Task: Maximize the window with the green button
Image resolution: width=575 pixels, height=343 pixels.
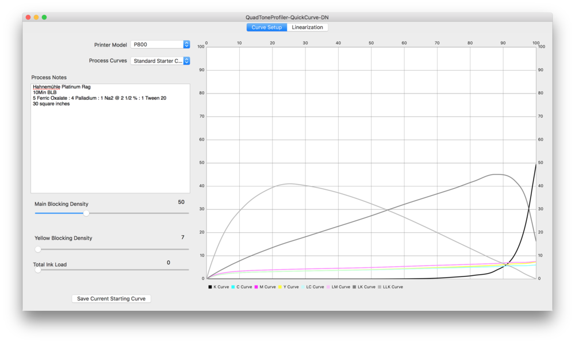Action: click(x=44, y=17)
